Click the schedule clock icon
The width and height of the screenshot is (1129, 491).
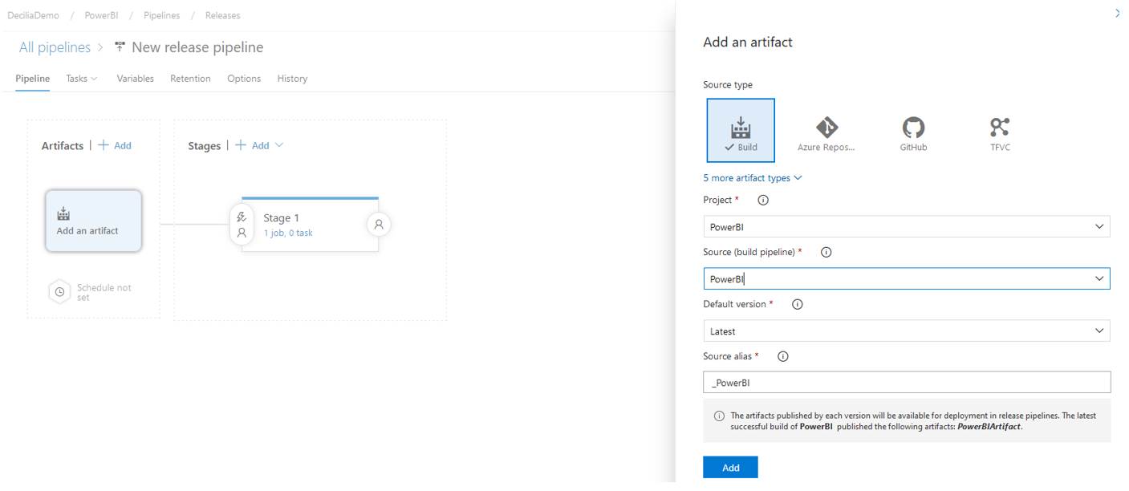coord(60,292)
